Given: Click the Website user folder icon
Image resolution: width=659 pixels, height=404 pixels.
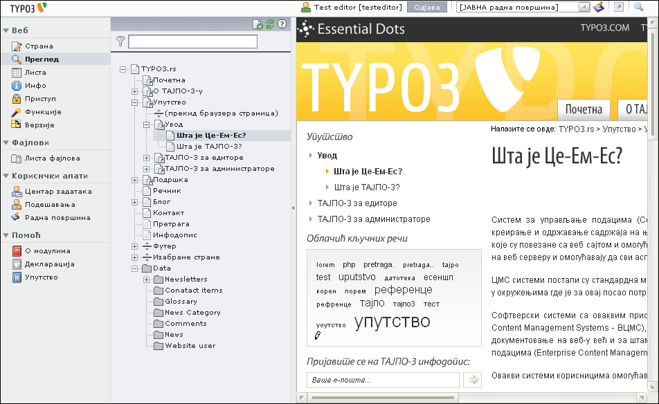Looking at the screenshot, I should pos(159,346).
